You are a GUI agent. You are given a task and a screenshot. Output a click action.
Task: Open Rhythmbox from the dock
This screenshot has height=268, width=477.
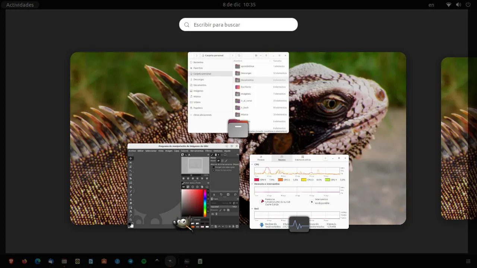78,261
